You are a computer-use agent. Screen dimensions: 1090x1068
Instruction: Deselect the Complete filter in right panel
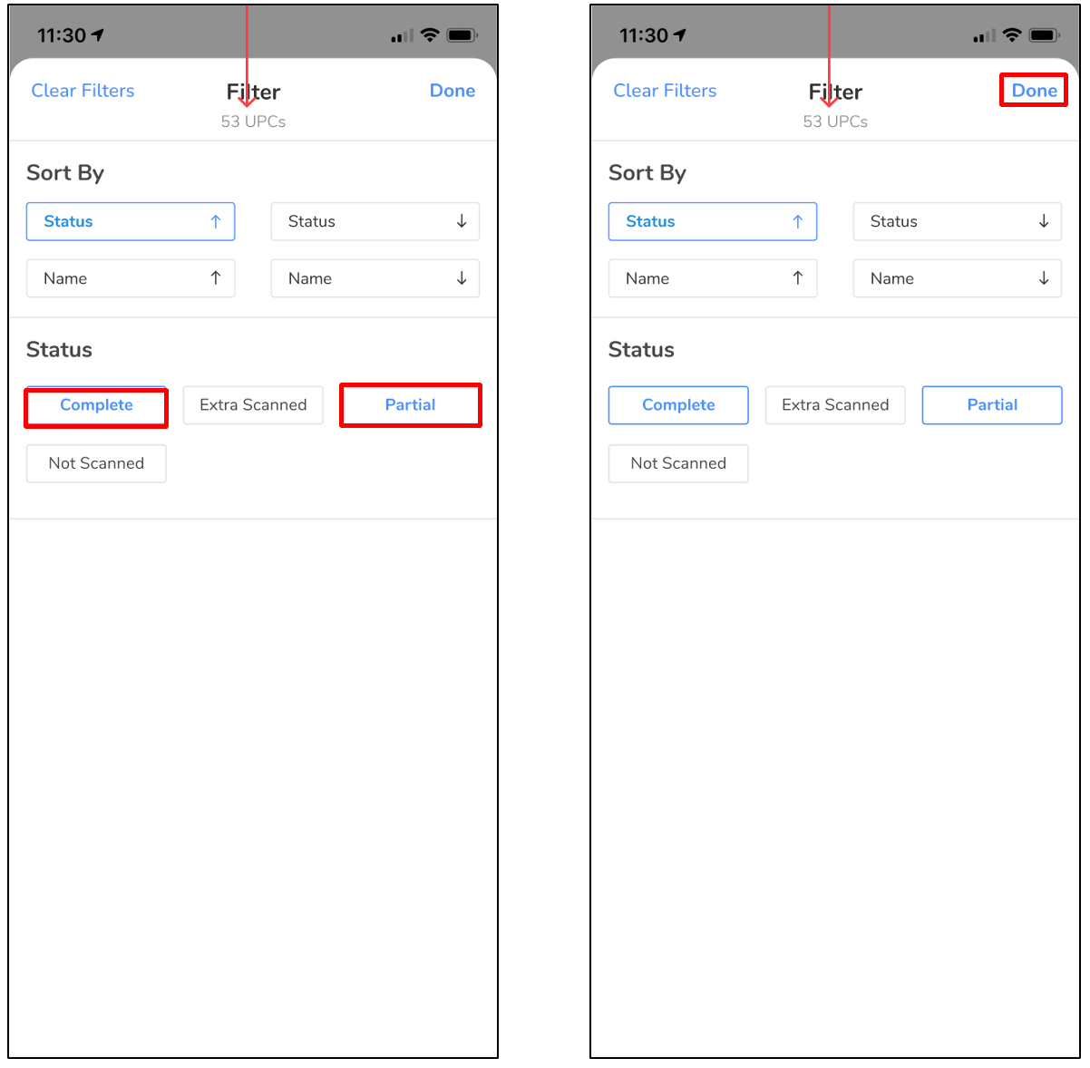coord(678,405)
